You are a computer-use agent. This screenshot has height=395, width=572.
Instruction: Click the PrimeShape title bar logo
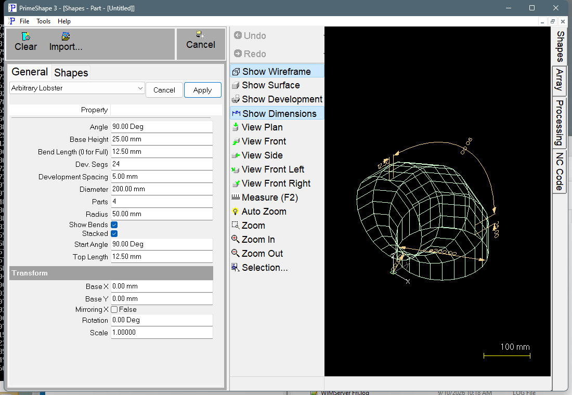(x=12, y=8)
